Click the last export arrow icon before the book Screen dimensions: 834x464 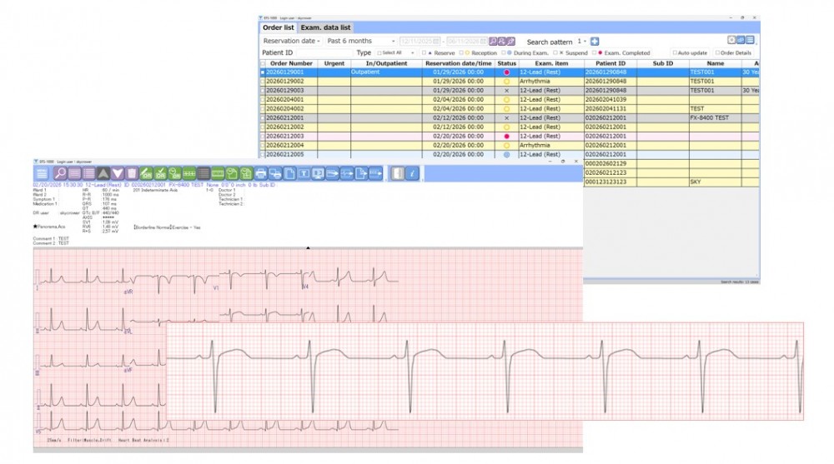(375, 173)
